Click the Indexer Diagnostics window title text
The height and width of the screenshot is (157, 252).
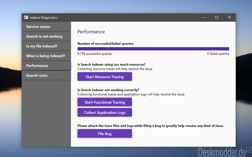coord(44,18)
